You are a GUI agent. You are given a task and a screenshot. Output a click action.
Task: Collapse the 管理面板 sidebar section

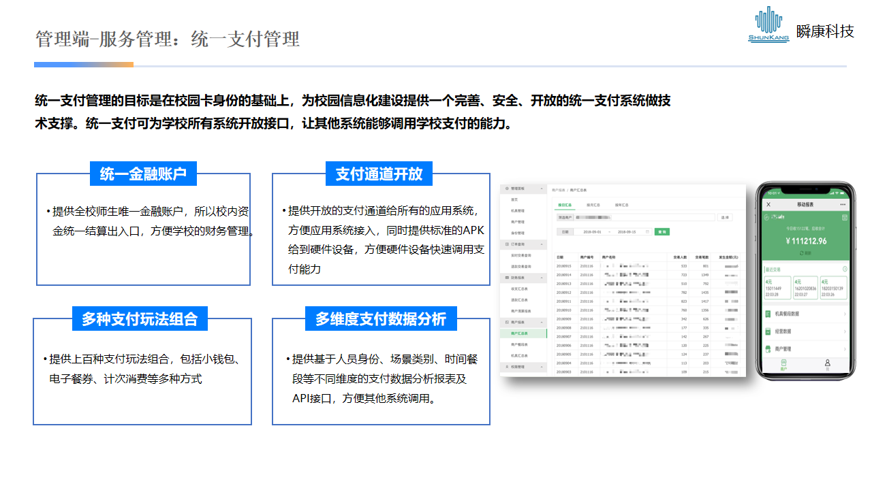tap(542, 189)
